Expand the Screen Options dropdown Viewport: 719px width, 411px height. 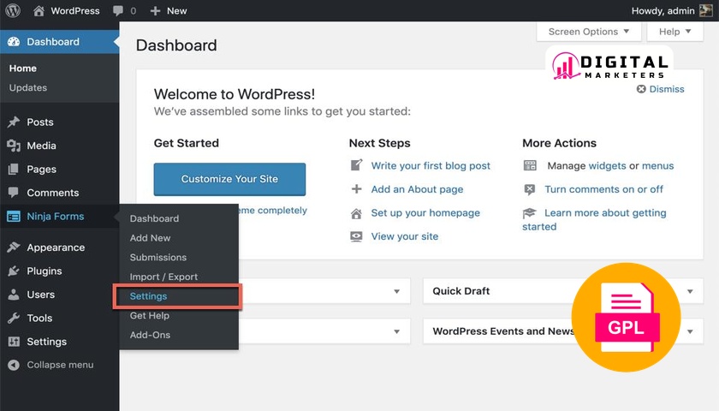pyautogui.click(x=589, y=32)
